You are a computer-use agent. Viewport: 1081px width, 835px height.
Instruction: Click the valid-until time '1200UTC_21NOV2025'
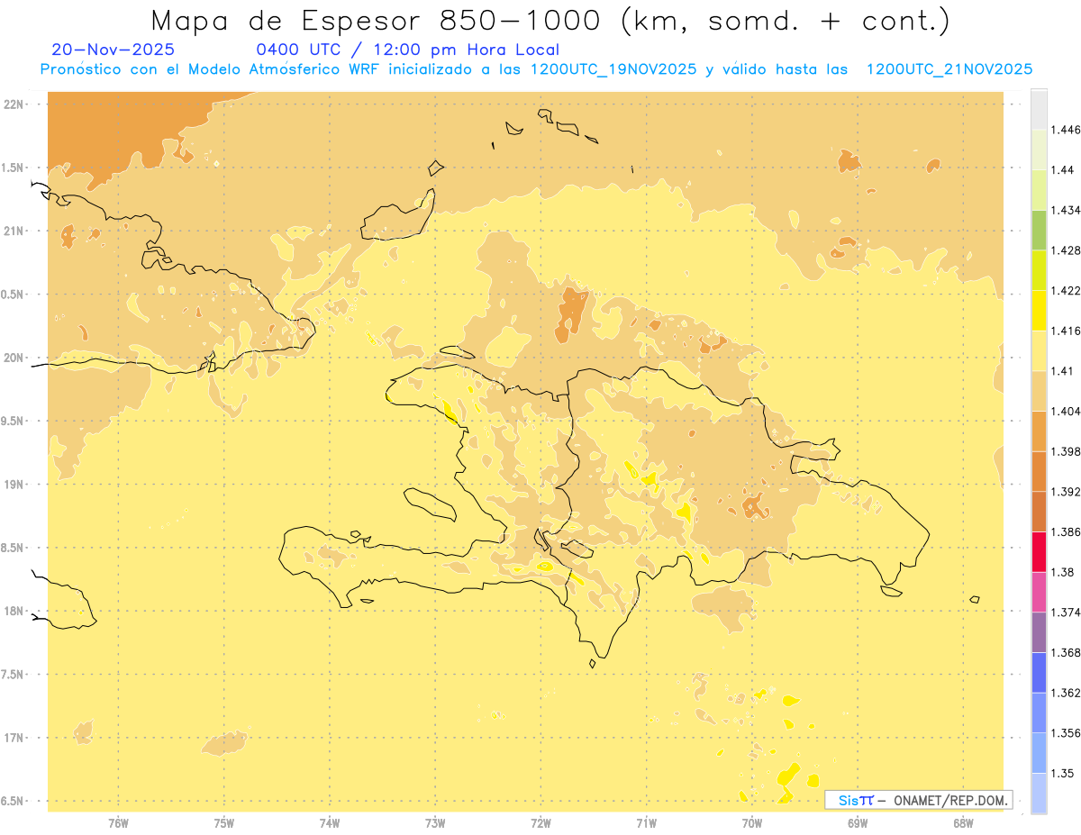click(x=949, y=69)
